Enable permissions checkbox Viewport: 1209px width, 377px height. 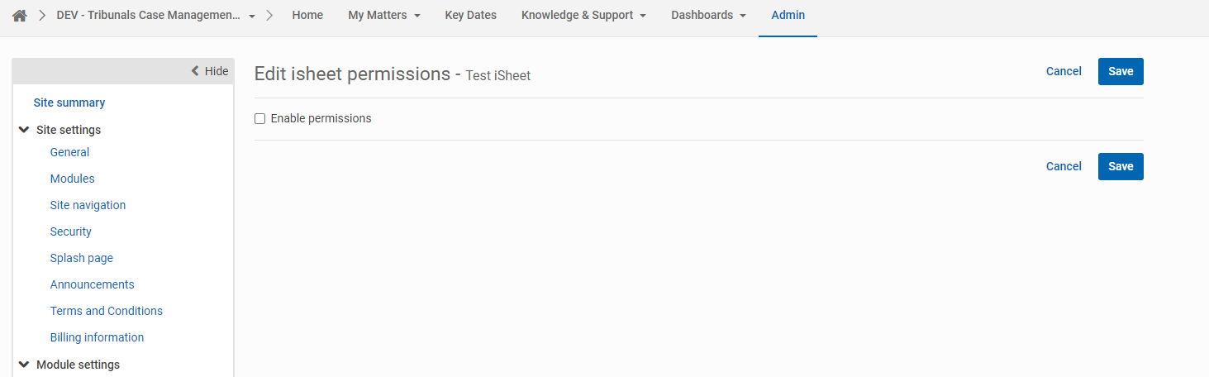260,119
